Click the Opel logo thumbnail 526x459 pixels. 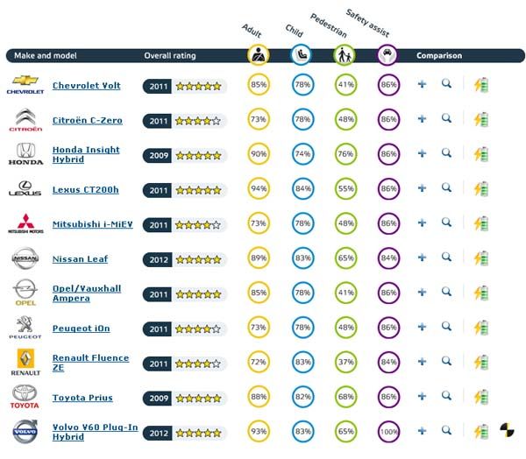pyautogui.click(x=25, y=293)
